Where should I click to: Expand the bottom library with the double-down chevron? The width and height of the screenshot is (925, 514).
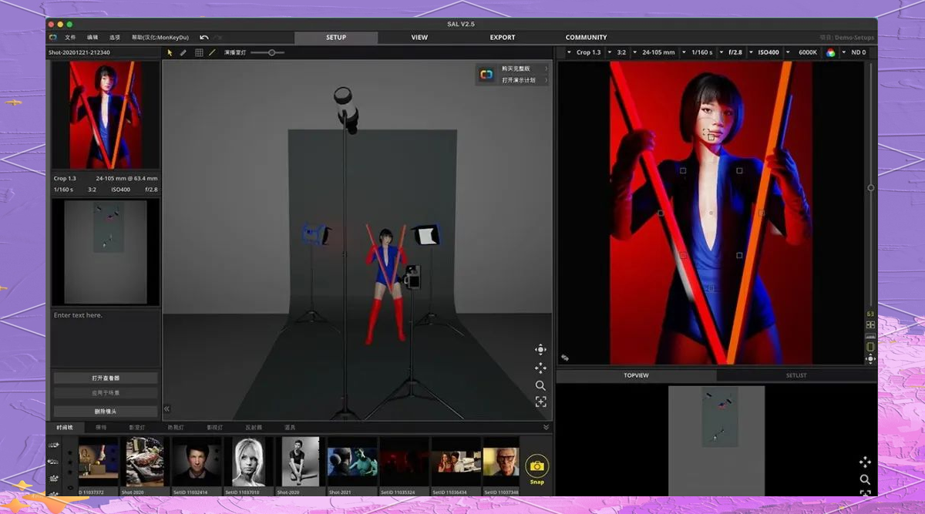[x=547, y=427]
